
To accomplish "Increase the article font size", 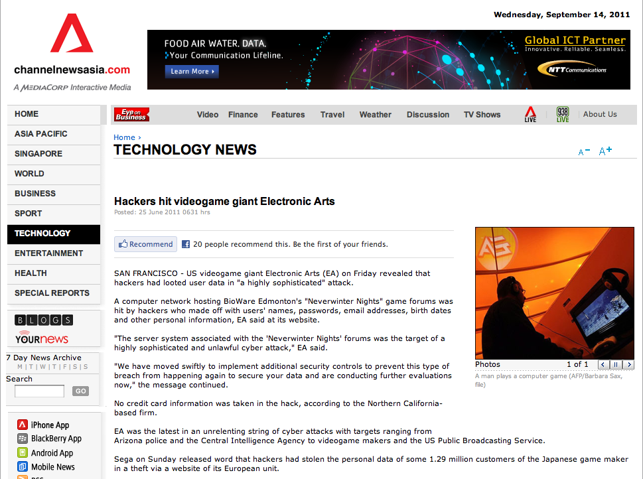I will [605, 151].
